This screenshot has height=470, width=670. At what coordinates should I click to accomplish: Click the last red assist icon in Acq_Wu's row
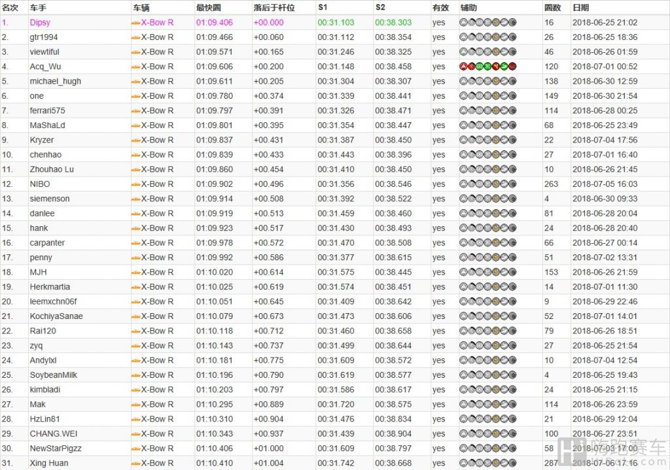(512, 67)
